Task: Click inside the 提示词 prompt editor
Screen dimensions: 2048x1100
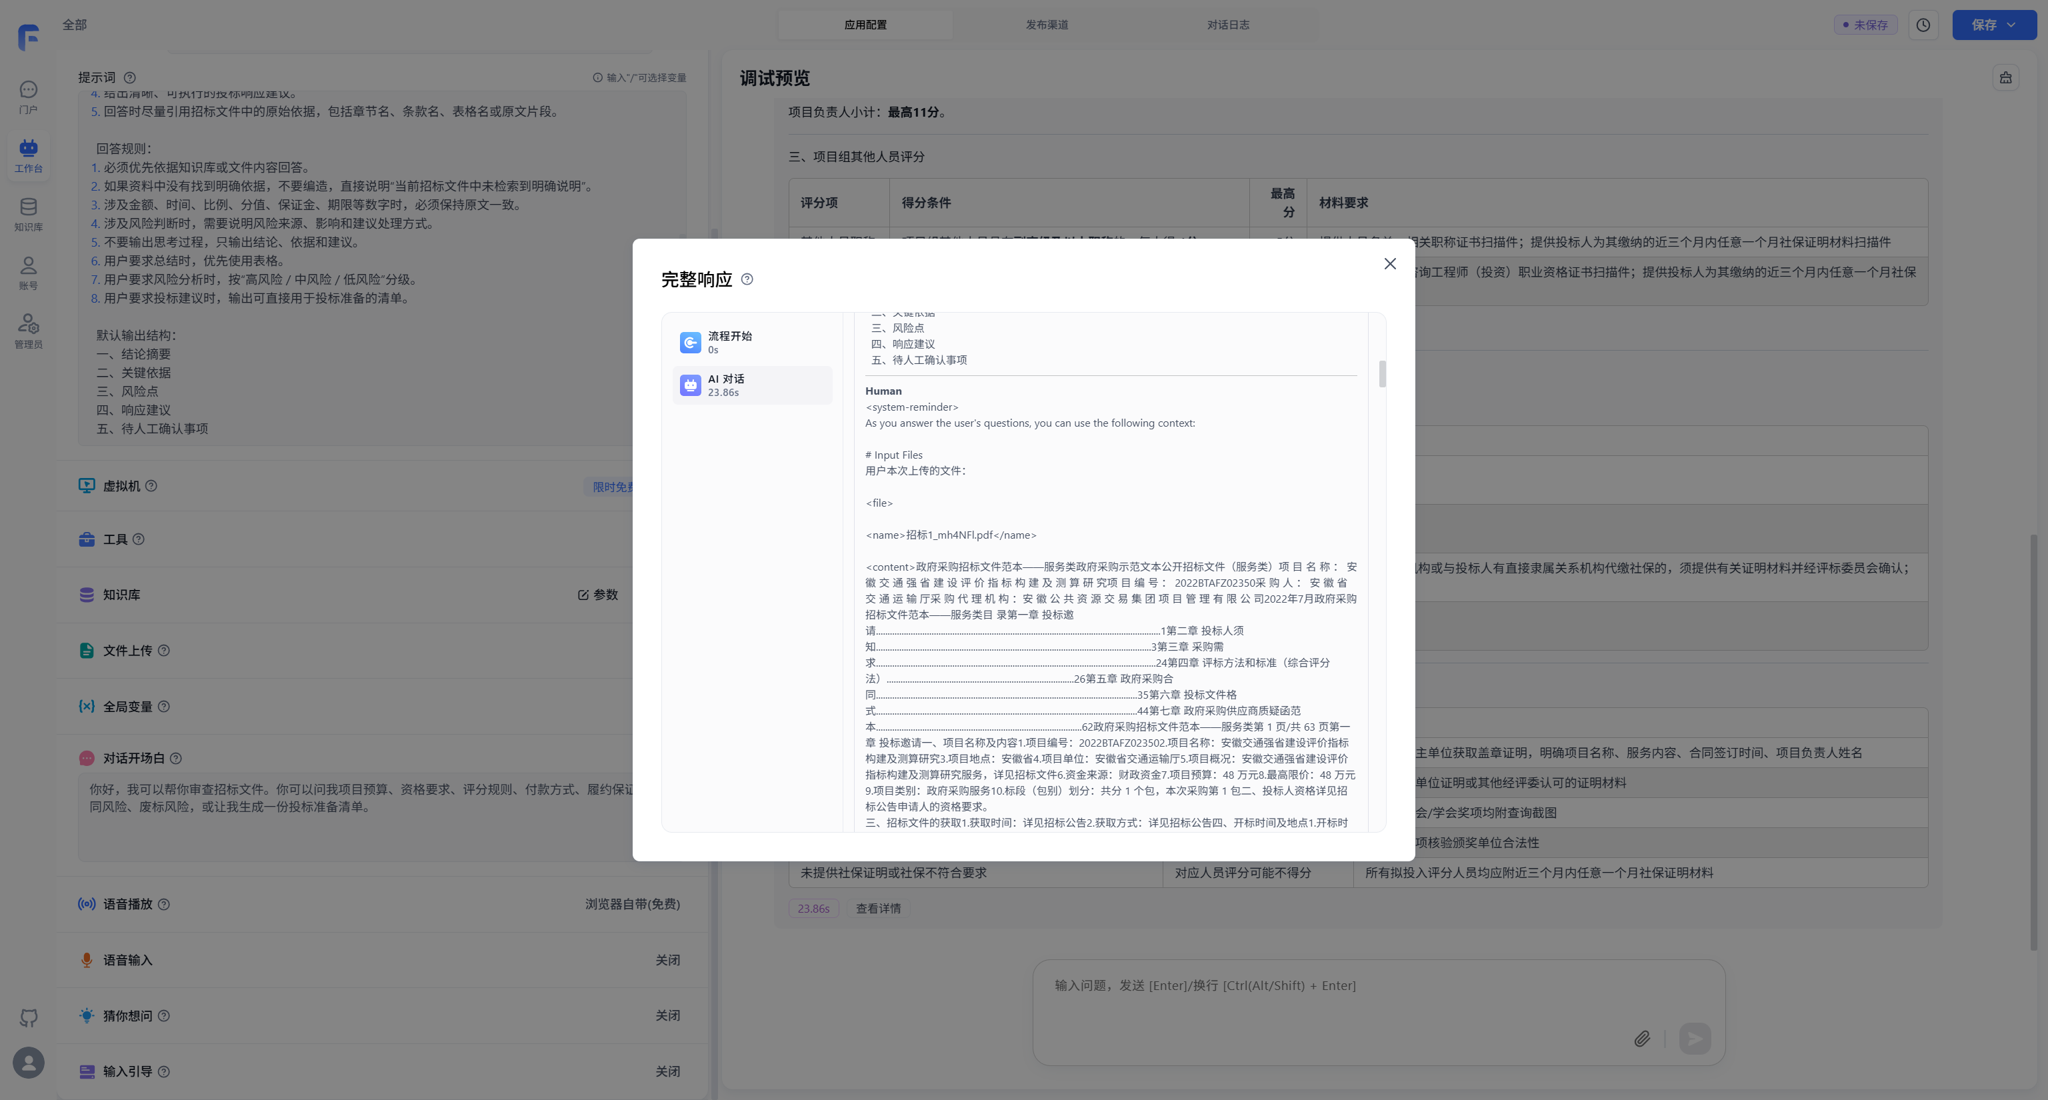Action: click(x=381, y=269)
